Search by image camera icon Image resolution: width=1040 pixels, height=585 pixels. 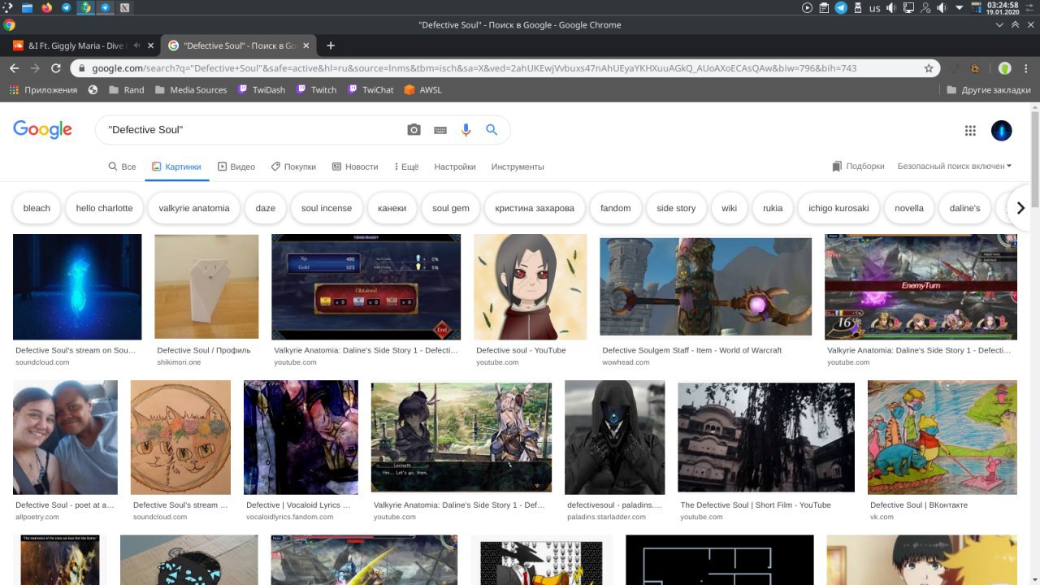[414, 130]
